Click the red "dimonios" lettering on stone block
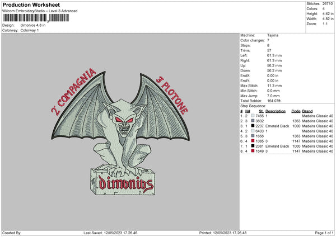336x237 pixels. (x=126, y=184)
